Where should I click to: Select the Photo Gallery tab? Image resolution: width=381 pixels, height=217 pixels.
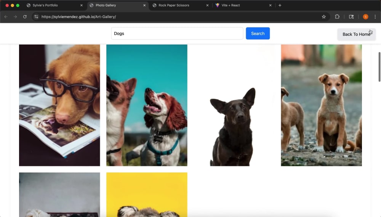pyautogui.click(x=118, y=5)
